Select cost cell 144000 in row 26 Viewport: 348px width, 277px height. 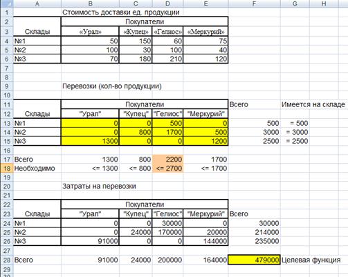pos(205,241)
